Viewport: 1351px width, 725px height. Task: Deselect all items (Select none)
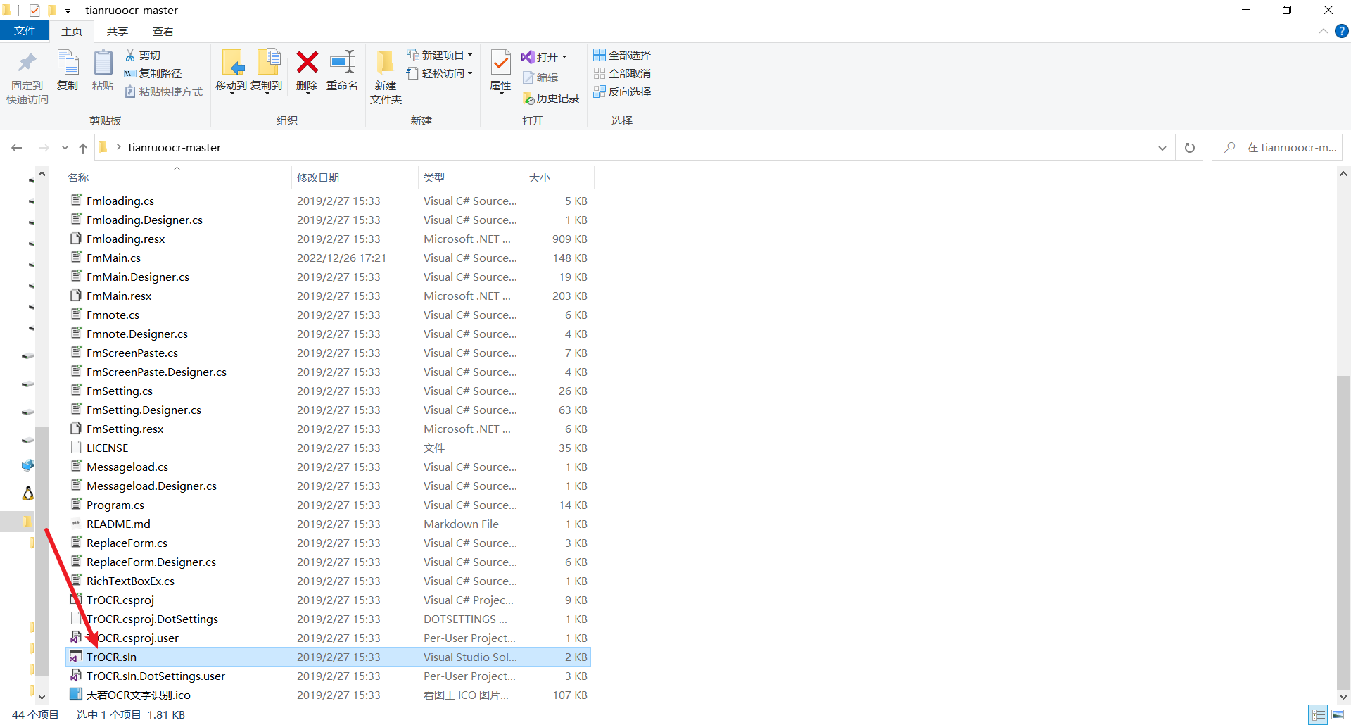[x=622, y=73]
